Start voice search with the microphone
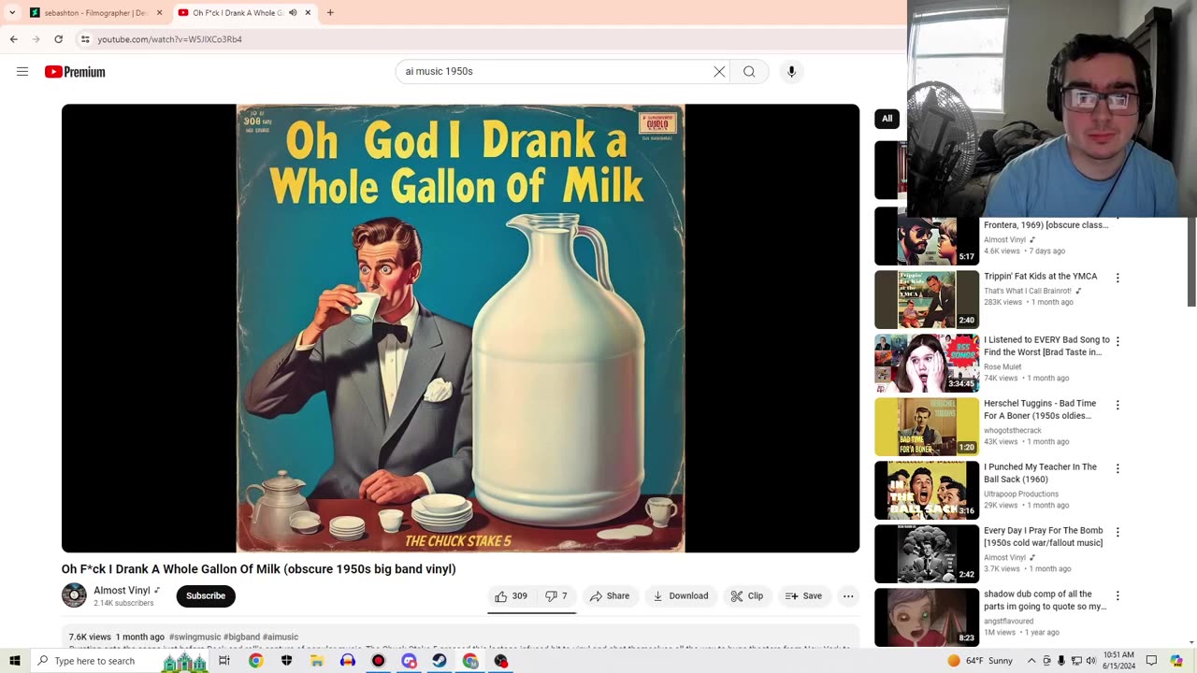 (791, 72)
